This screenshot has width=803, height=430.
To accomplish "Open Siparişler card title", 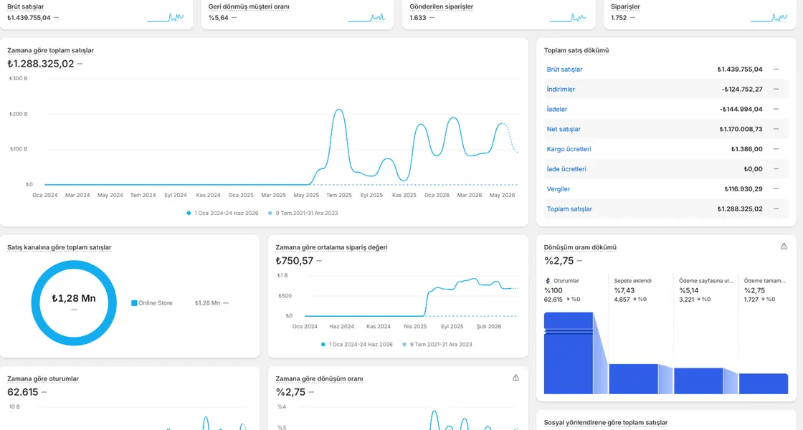I will tap(625, 6).
